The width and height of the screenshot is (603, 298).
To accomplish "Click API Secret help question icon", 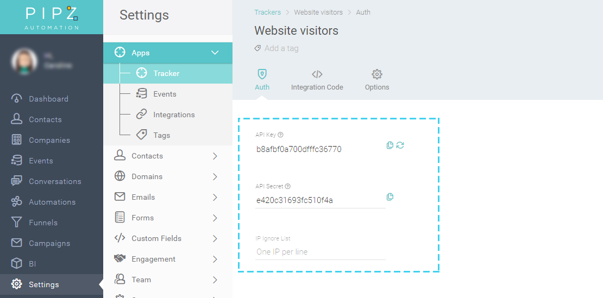I will click(288, 186).
